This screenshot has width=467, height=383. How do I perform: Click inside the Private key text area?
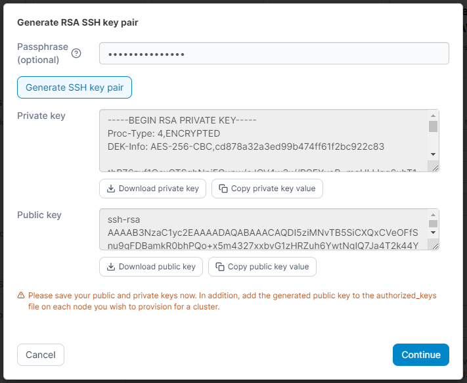coord(263,140)
